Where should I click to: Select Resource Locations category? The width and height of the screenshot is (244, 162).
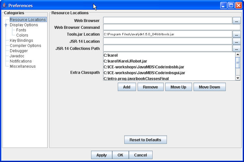pyautogui.click(x=28, y=20)
